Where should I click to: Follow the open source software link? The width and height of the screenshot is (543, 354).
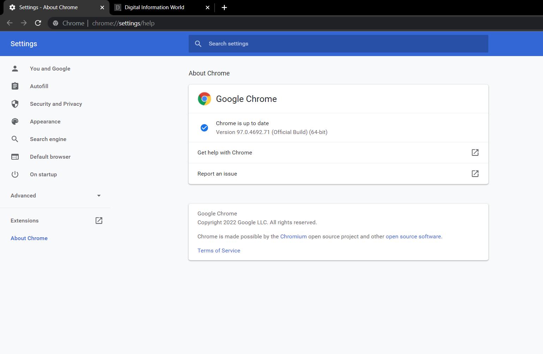point(413,237)
